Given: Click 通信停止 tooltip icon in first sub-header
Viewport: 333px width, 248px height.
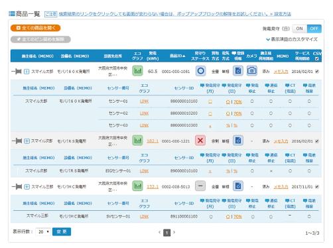Looking at the screenshot, I should (267, 86).
